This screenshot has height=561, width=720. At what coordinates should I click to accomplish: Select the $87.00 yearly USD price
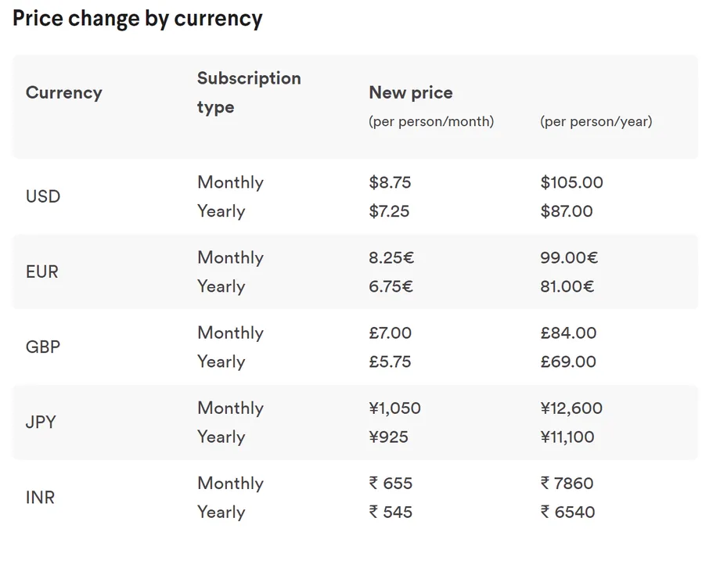tap(567, 211)
